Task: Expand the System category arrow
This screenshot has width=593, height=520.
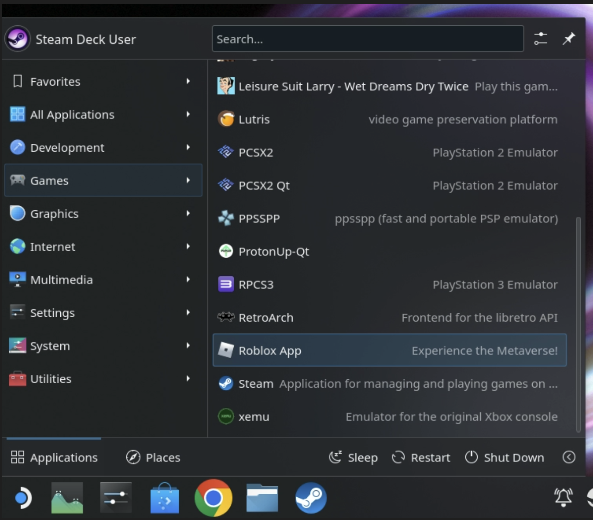Action: 188,345
